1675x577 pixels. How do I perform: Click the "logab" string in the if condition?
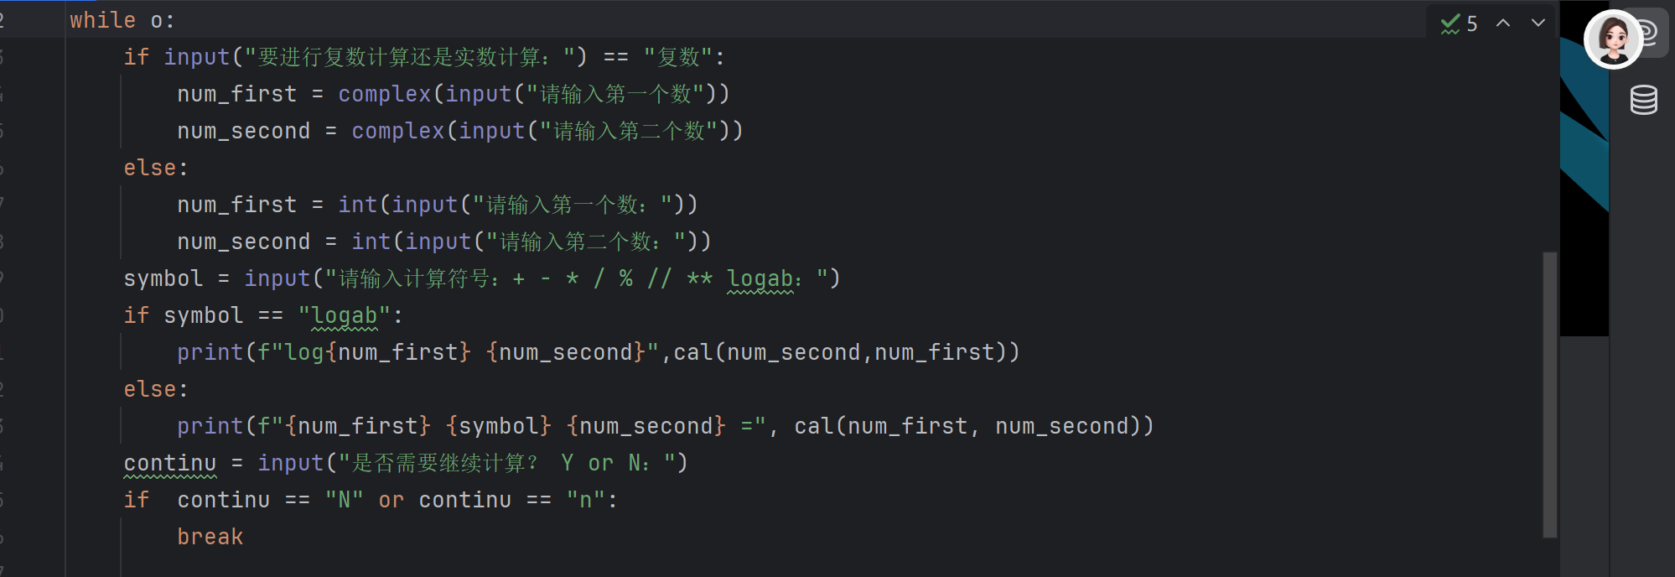345,315
